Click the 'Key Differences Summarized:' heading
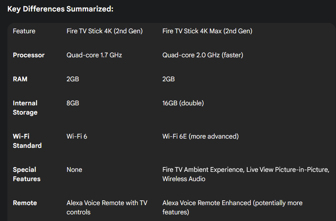The height and width of the screenshot is (221, 336). (60, 9)
